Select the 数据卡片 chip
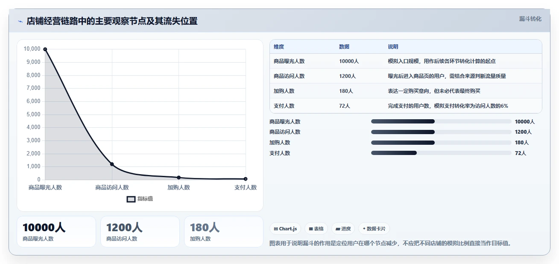Screen dimensions: 559x264 pyautogui.click(x=374, y=229)
